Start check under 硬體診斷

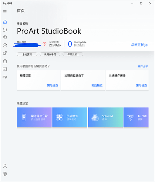pos(52,85)
